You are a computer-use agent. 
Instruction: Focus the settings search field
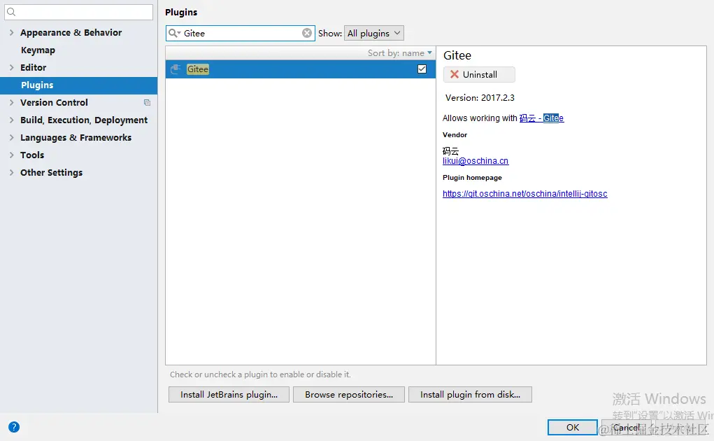click(79, 13)
